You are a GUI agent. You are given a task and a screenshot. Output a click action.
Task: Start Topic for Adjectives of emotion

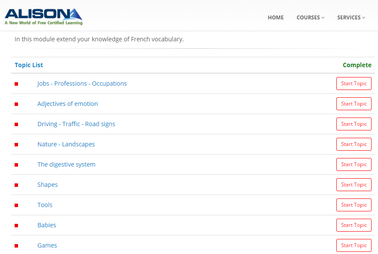[354, 104]
